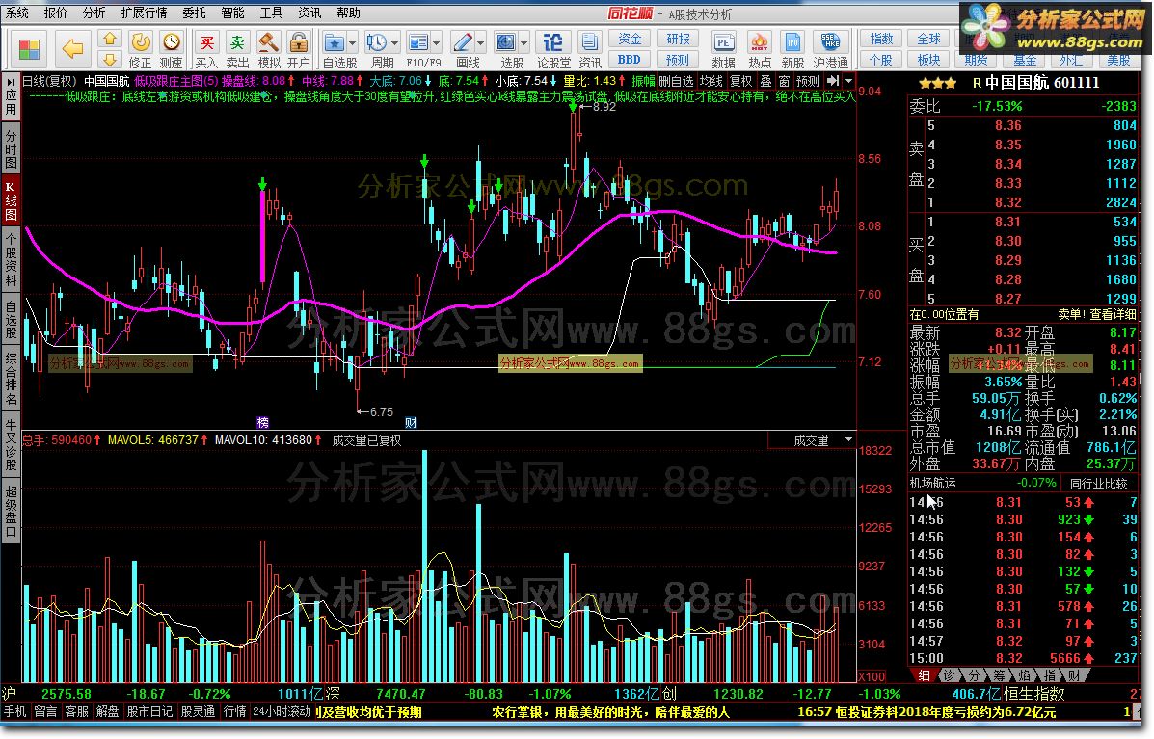1154x739 pixels.
Task: Open the 委托 menu
Action: (x=195, y=13)
